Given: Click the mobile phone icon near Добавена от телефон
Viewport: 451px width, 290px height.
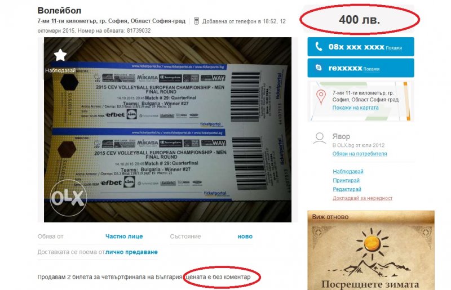Looking at the screenshot, I should tap(196, 21).
